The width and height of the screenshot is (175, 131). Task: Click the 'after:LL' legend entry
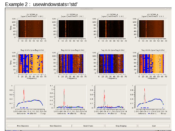pos(153,114)
